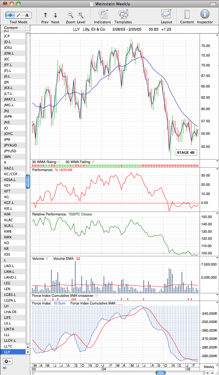Image resolution: width=219 pixels, height=375 pixels.
Task: Select the text annotation tool mode
Action: tap(27, 15)
